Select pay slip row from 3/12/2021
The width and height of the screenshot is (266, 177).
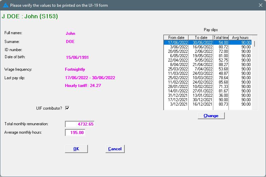click(208, 104)
